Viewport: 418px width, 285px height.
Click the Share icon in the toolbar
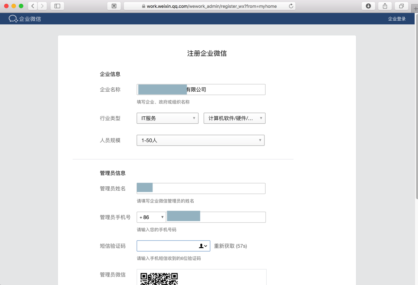385,6
